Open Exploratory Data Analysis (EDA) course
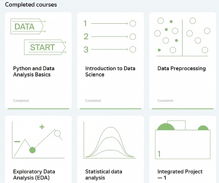 (34, 175)
